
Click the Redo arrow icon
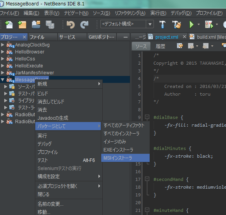[x=85, y=24]
